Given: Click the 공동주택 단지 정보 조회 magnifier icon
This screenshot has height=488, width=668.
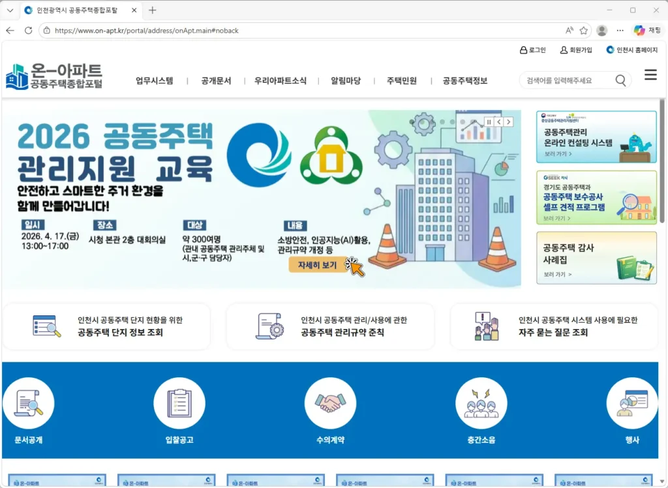Looking at the screenshot, I should click(x=46, y=326).
